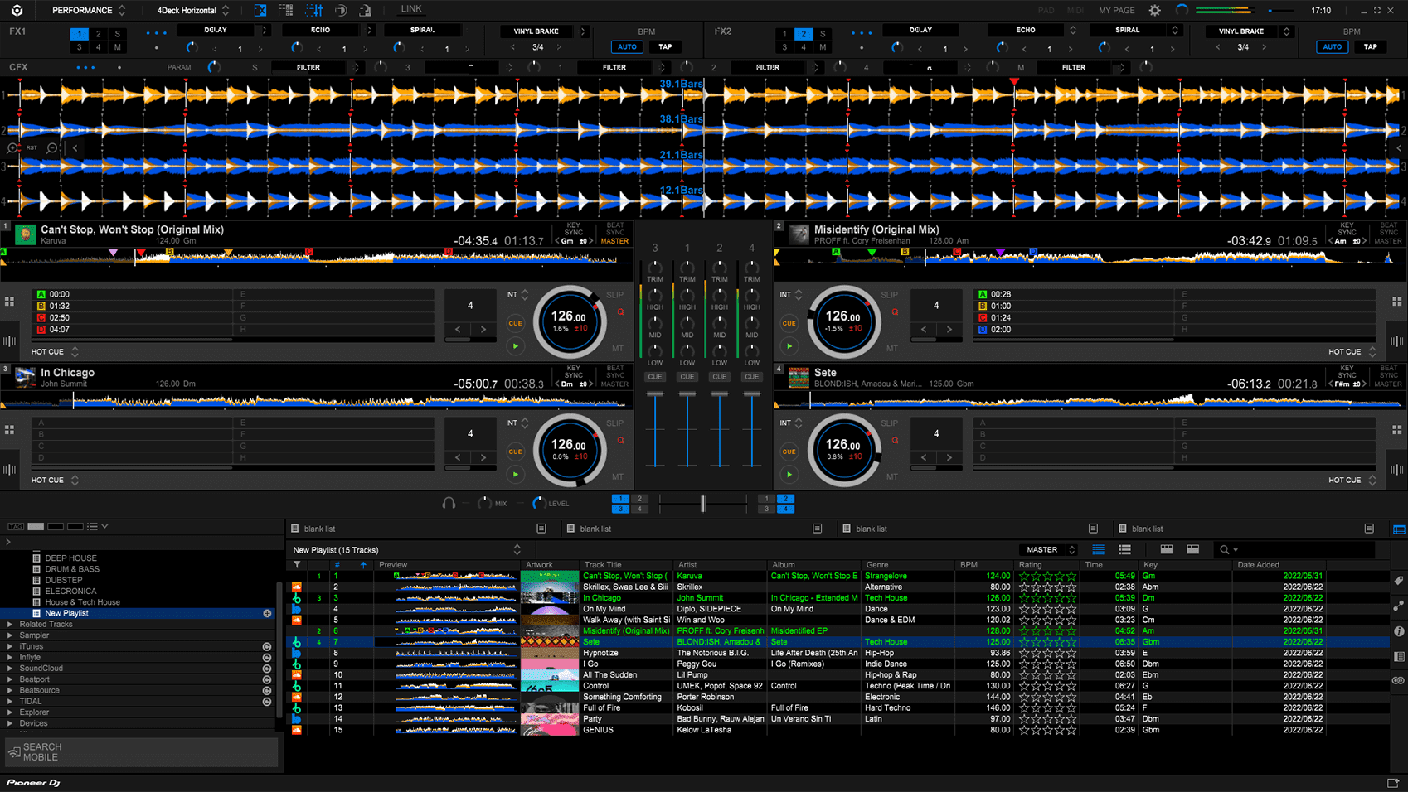This screenshot has height=792, width=1408.
Task: Open the PERFORMANCE mode dropdown
Action: pos(89,10)
